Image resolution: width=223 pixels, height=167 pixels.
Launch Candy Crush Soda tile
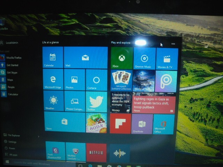tap(96, 123)
